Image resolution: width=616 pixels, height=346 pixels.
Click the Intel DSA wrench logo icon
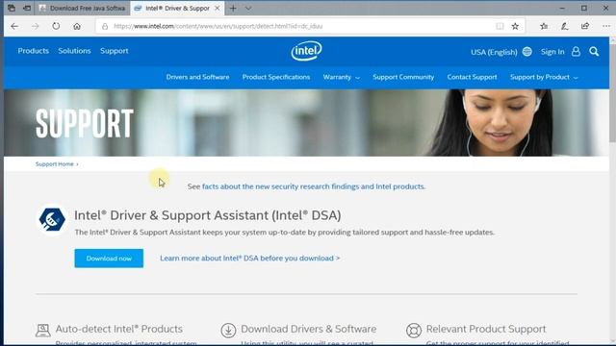pyautogui.click(x=51, y=220)
